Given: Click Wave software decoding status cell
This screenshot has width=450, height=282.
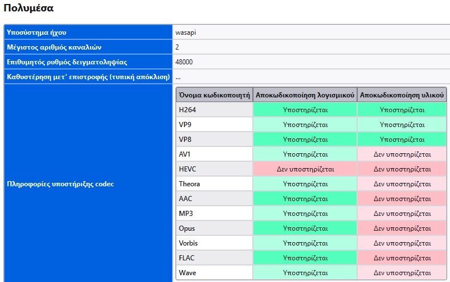Looking at the screenshot, I should [x=305, y=272].
